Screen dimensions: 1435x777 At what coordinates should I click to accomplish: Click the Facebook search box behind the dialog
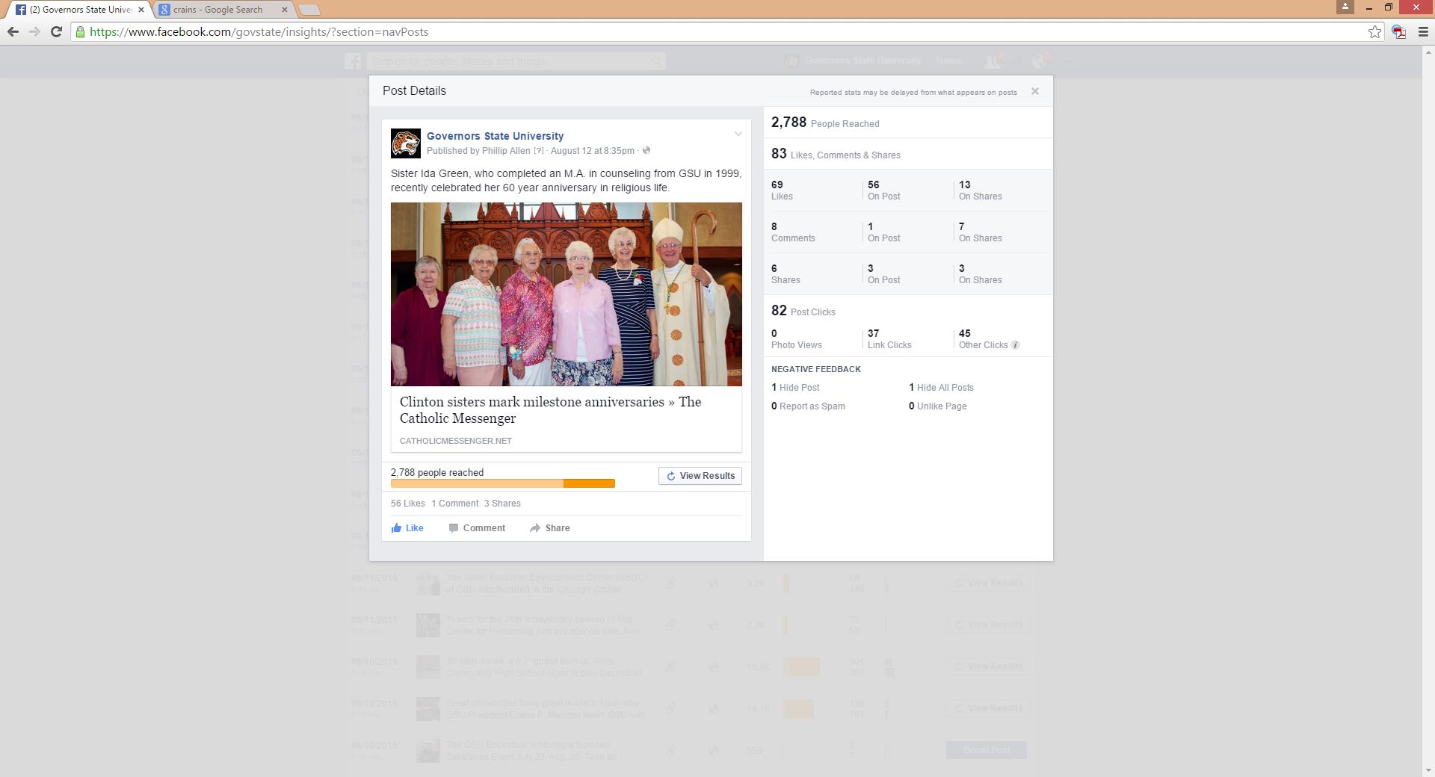point(515,61)
